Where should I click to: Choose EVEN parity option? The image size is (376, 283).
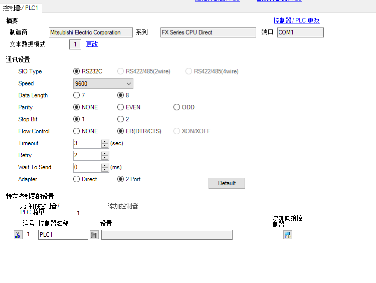[121, 107]
